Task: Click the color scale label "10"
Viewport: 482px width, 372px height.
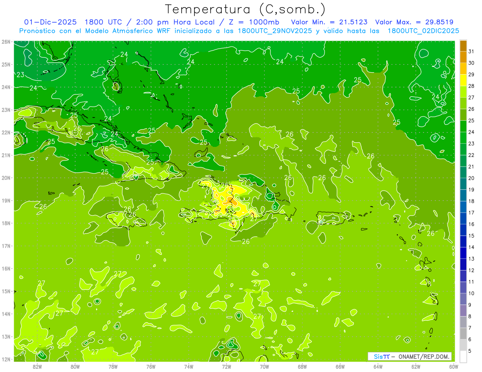Action: point(471,293)
